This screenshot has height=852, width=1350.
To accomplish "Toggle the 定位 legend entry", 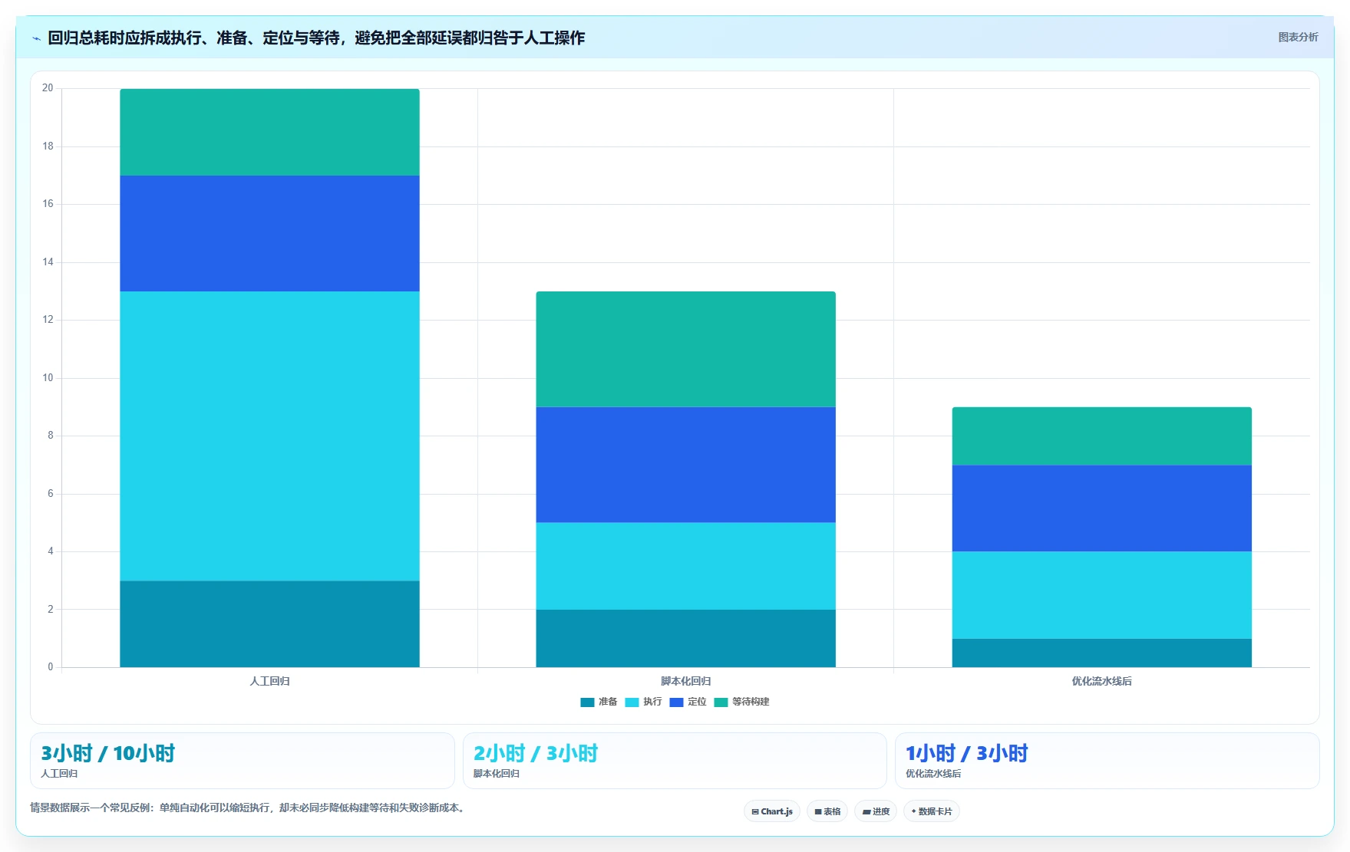I will click(688, 702).
